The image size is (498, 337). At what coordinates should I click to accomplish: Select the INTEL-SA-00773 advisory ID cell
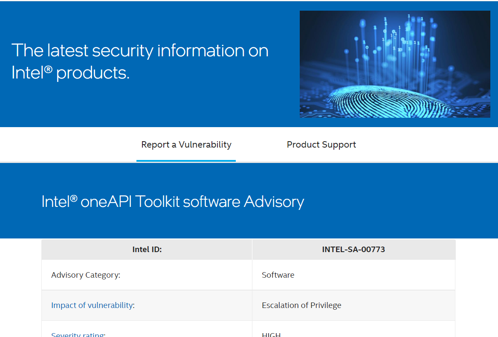[353, 249]
